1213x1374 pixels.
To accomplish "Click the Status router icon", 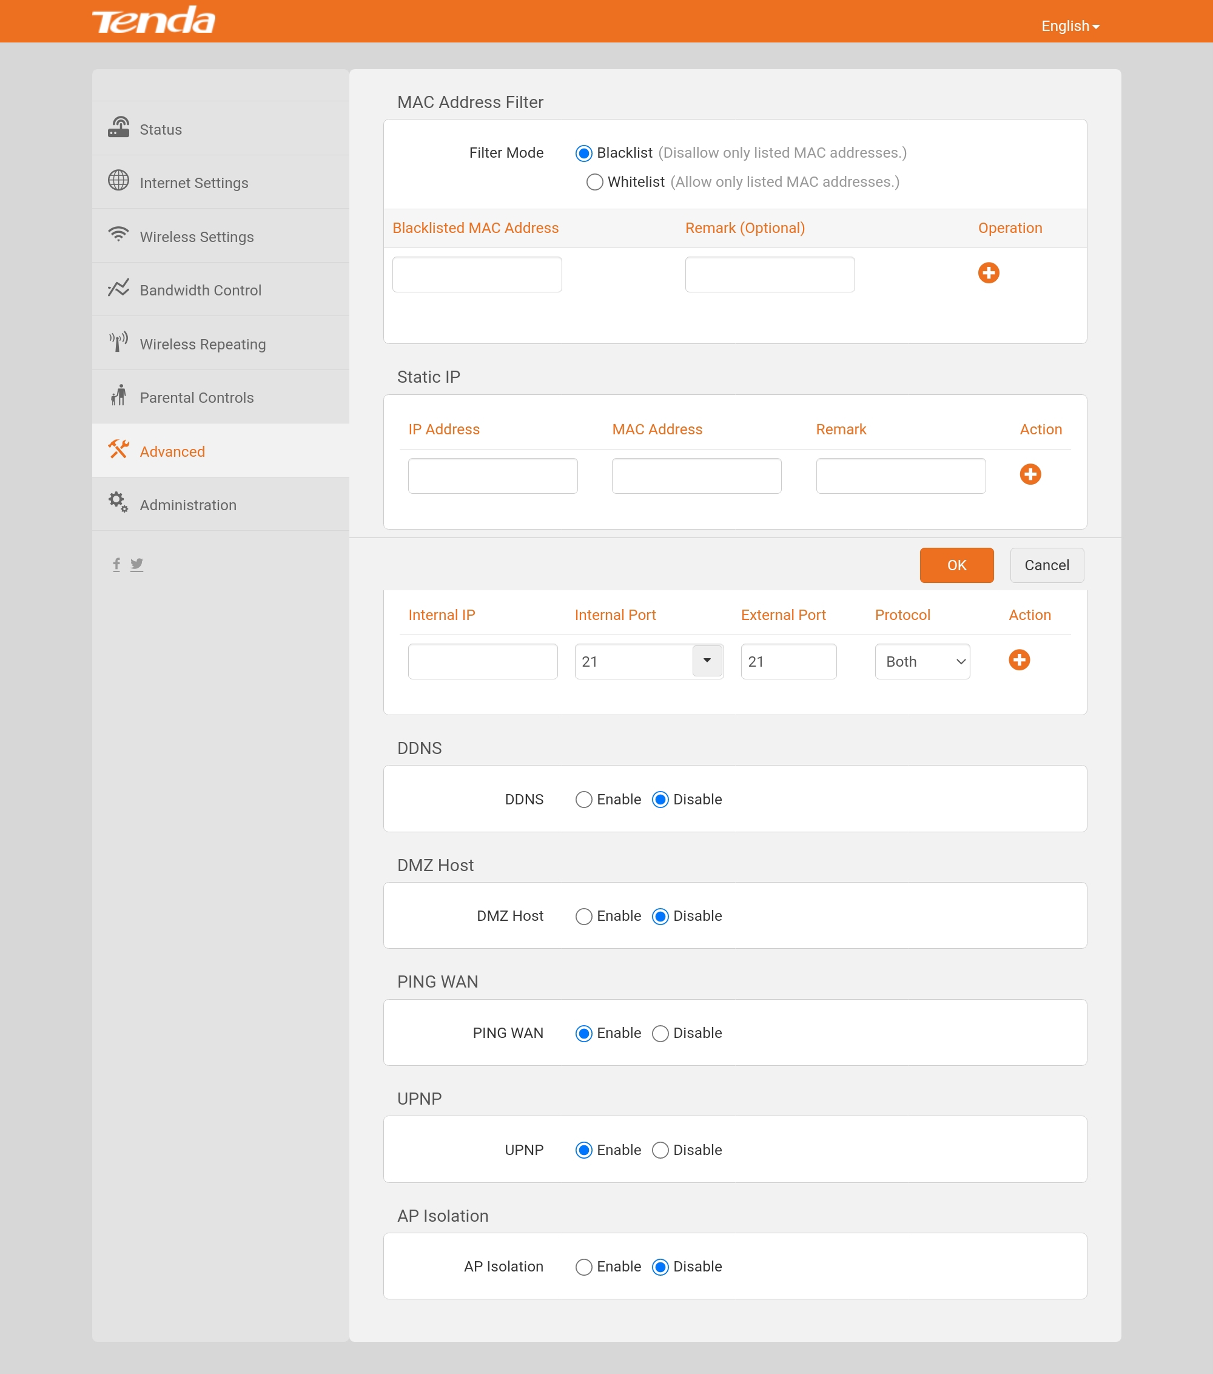I will pyautogui.click(x=118, y=128).
